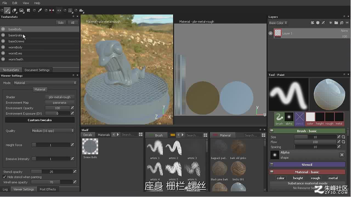Switch to Document Settings tab
This screenshot has width=351, height=197.
click(37, 70)
